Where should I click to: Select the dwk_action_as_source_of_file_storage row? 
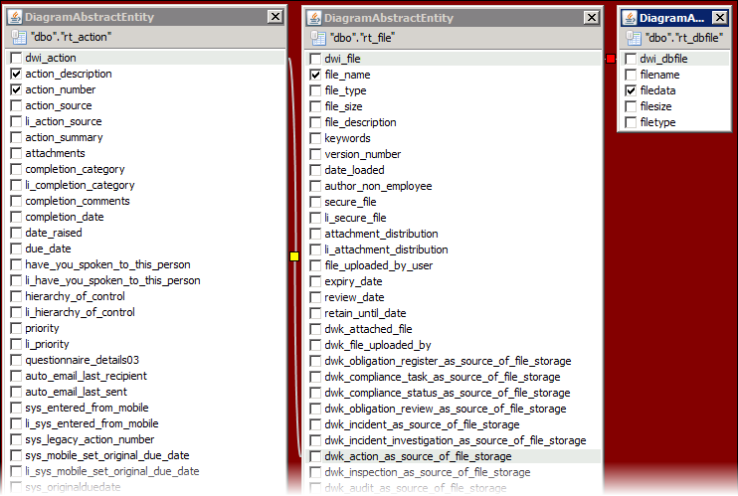(417, 457)
